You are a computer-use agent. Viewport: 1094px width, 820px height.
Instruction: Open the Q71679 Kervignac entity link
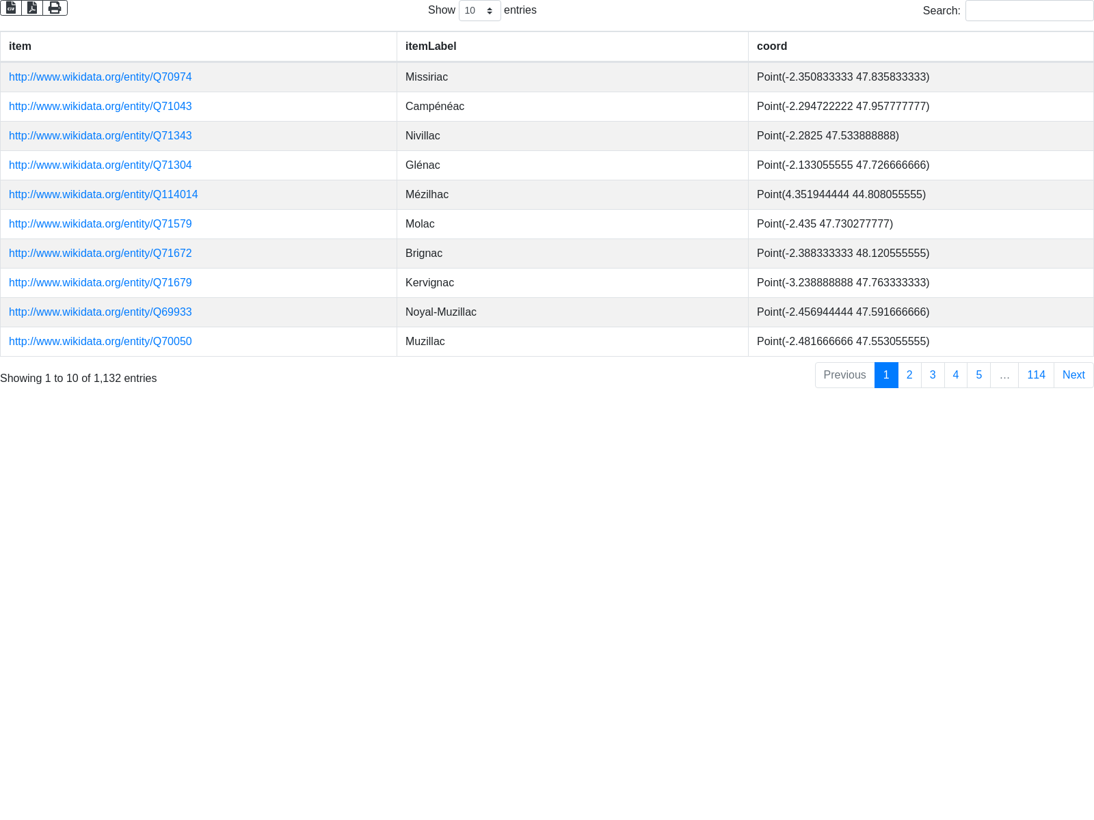[x=101, y=283]
